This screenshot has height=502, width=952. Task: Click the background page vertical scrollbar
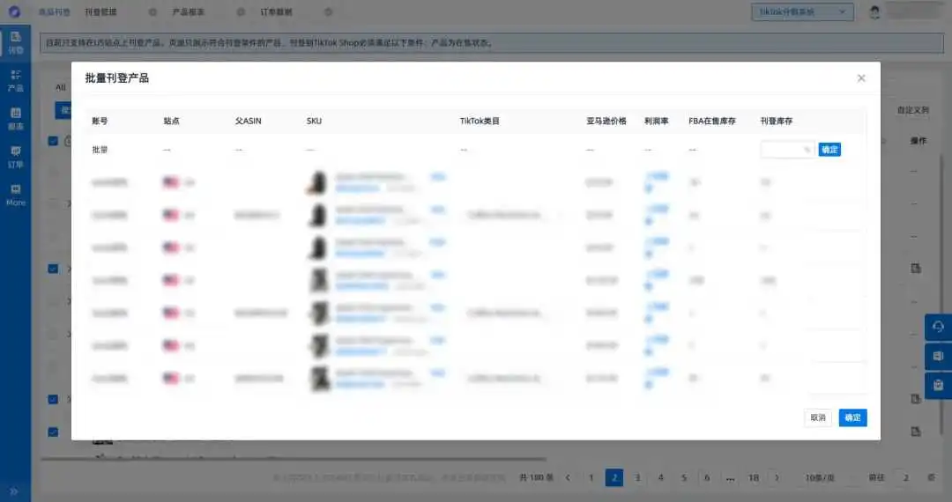pos(942,294)
